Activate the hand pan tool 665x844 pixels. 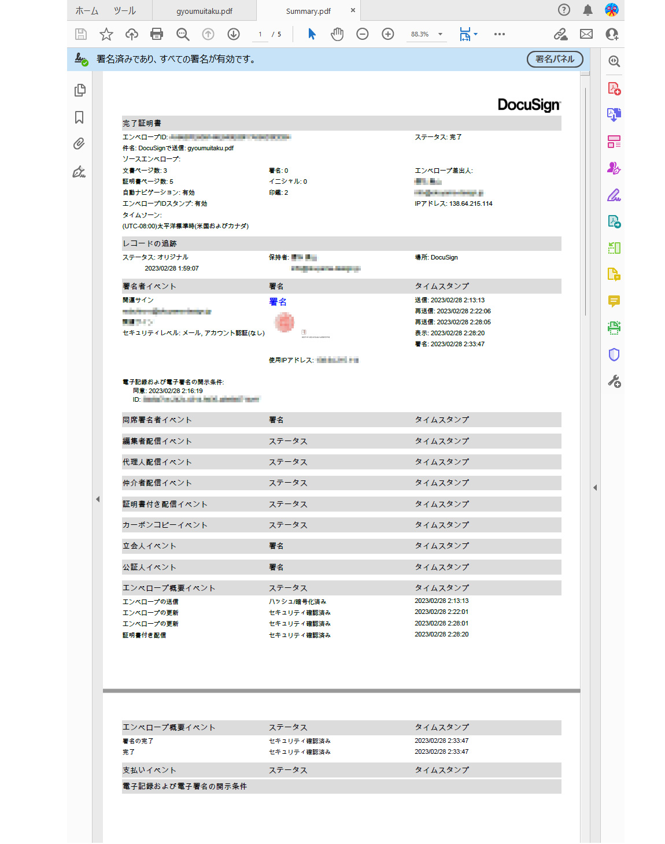pos(337,34)
